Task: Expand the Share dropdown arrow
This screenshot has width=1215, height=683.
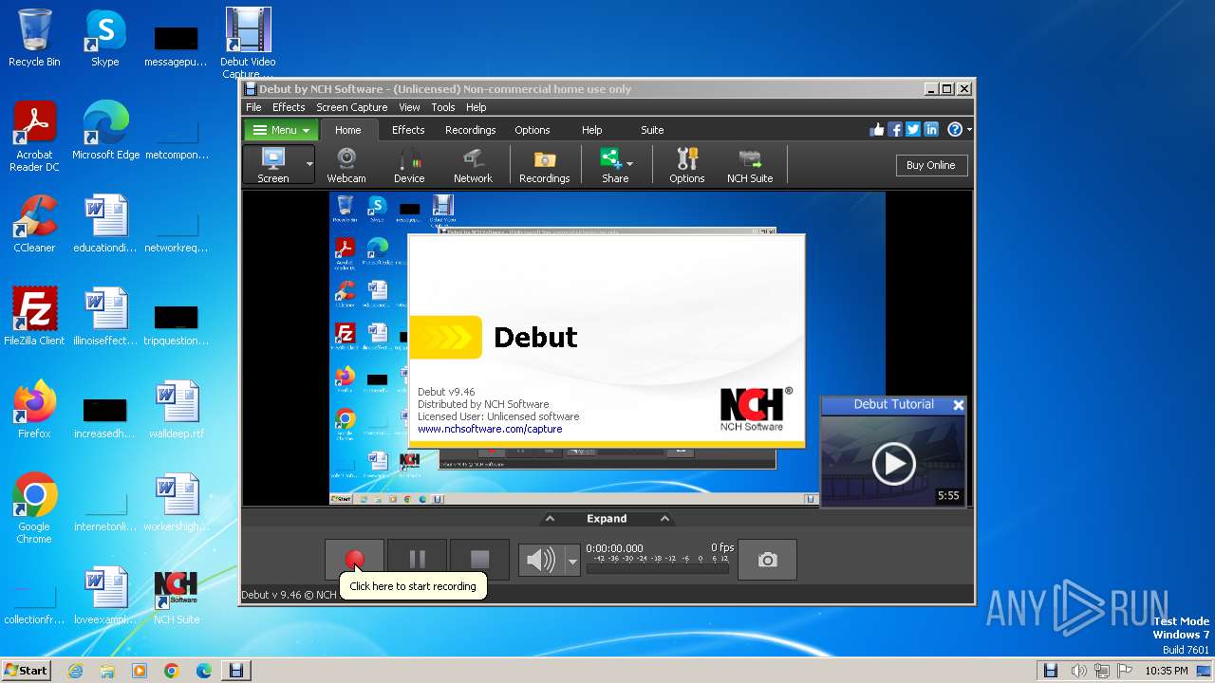Action: coord(629,164)
